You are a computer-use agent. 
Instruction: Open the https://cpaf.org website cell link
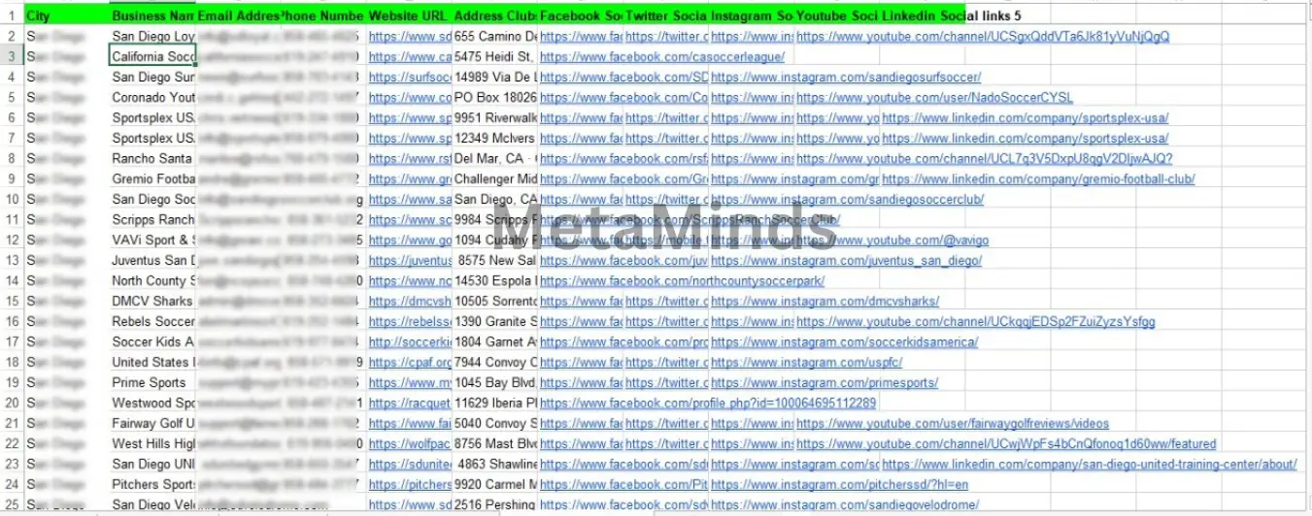pos(411,363)
